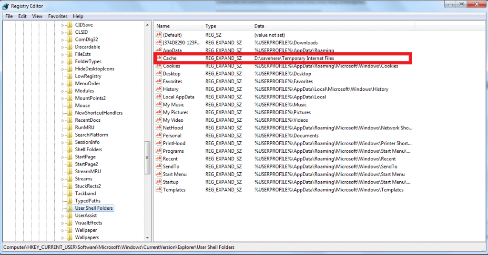The width and height of the screenshot is (488, 255).
Task: Open the Favorites menu
Action: point(58,16)
